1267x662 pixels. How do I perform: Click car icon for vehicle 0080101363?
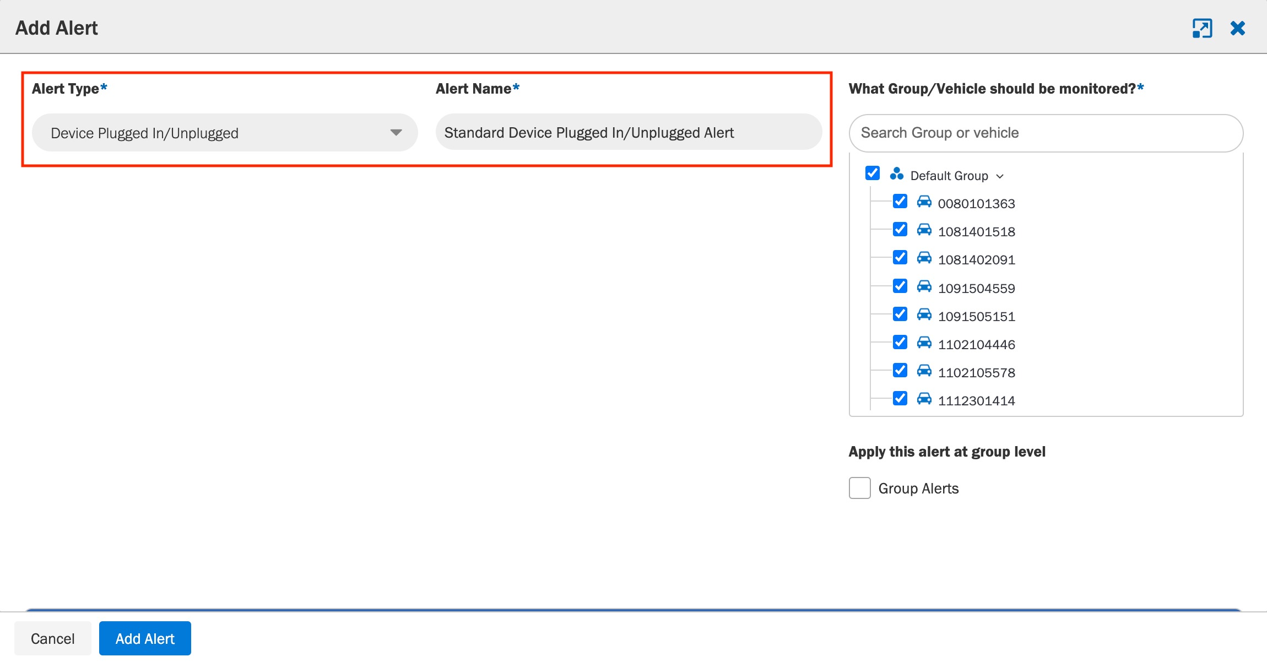click(x=924, y=202)
